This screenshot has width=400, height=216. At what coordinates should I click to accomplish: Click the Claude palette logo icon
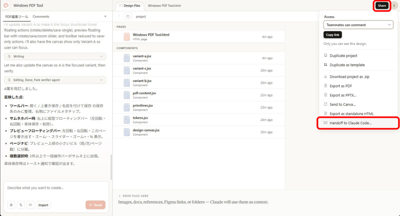(x=6, y=5)
